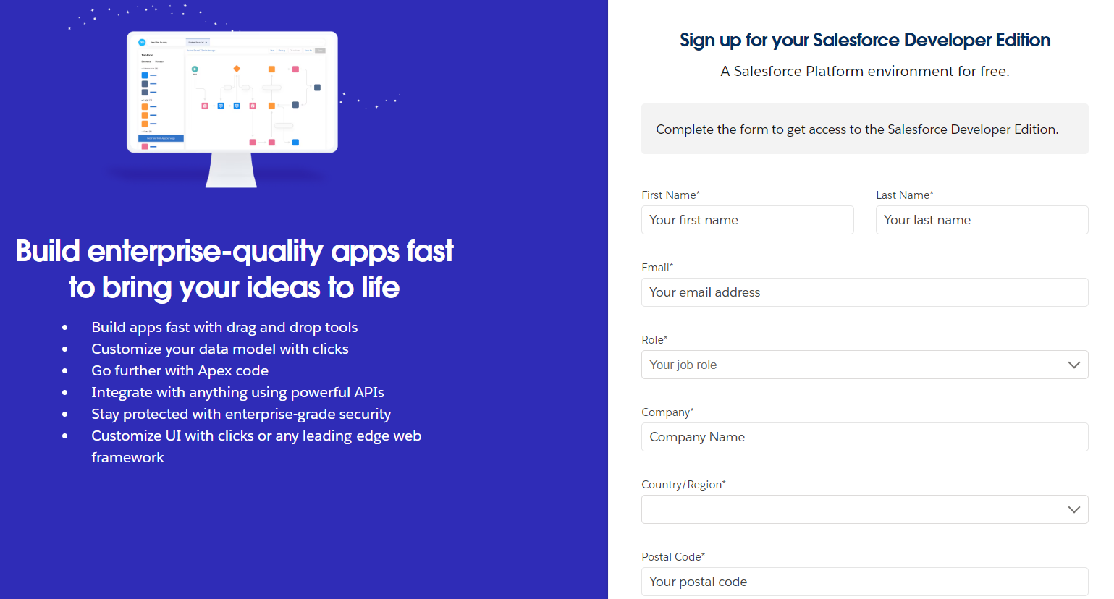Select the dark blue square node at flow's right edge
This screenshot has width=1114, height=599.
pyautogui.click(x=317, y=88)
